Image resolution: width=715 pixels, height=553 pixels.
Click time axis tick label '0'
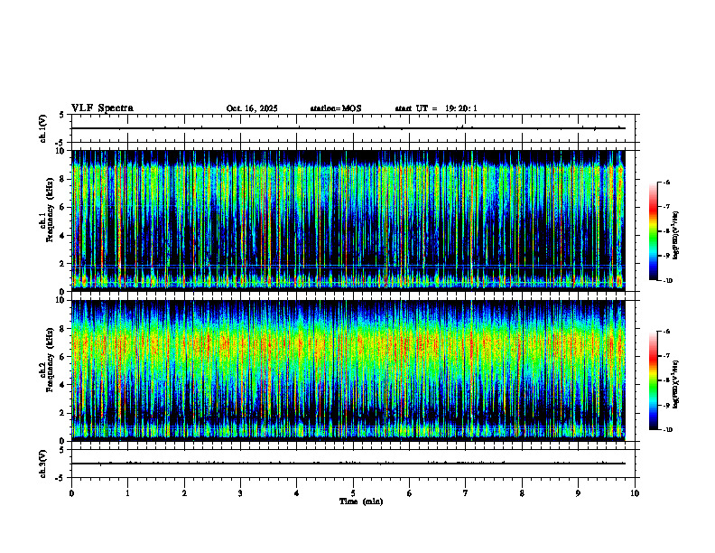71,493
